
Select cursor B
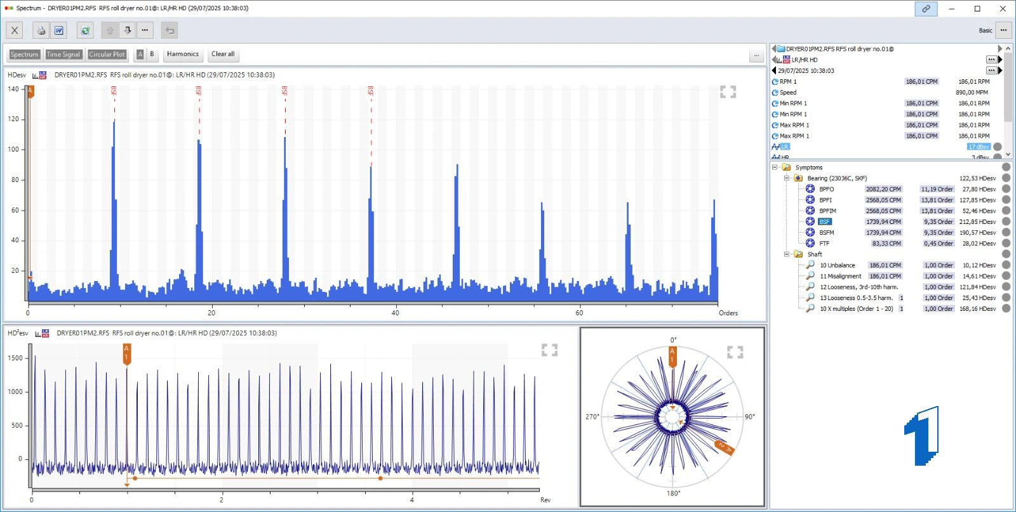click(x=152, y=55)
